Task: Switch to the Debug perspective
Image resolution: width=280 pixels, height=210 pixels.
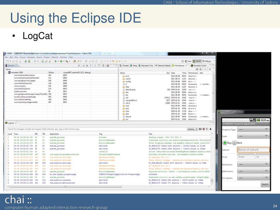Action: click(x=207, y=61)
